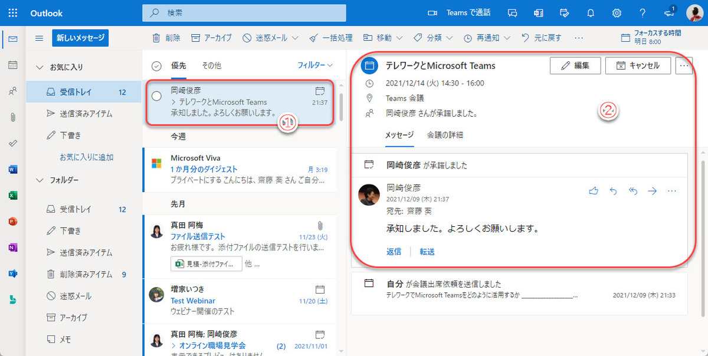Click in the 検索 search box
This screenshot has width=708, height=356.
244,12
